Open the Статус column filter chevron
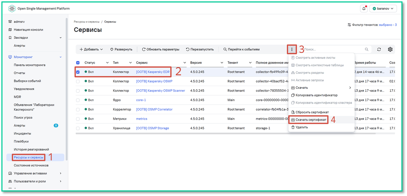This screenshot has width=407, height=196. coord(107,63)
